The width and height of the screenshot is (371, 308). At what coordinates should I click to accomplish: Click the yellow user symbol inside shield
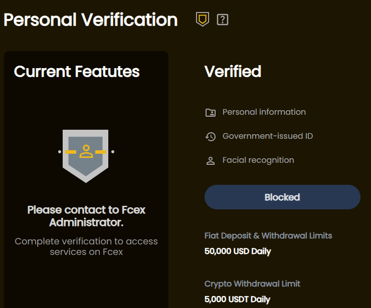click(86, 151)
